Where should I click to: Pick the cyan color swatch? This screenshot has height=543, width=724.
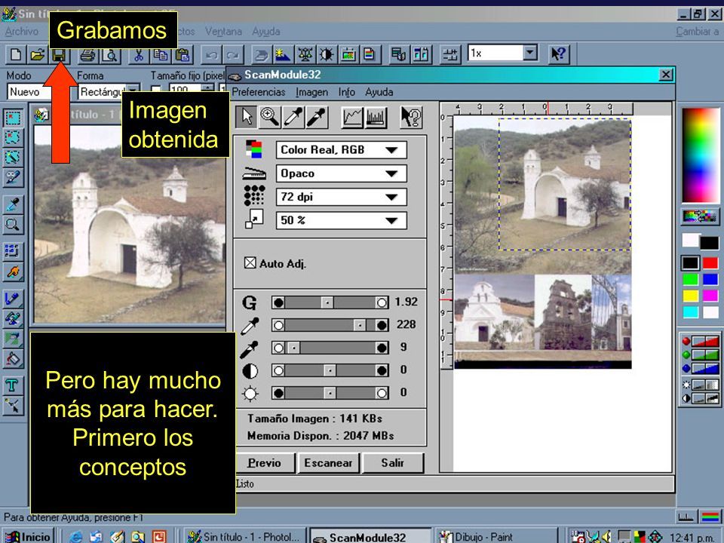691,312
